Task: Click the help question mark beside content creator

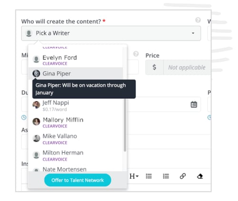Action: 198,20
